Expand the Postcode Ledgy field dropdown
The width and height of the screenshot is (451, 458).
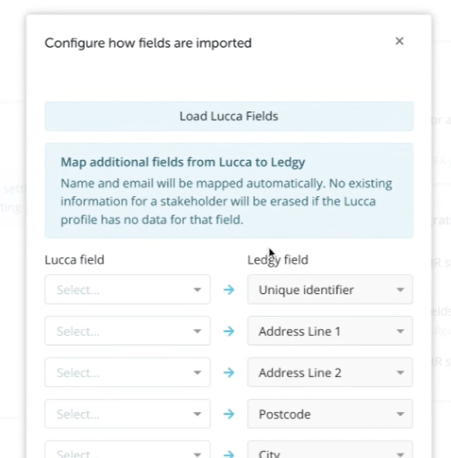tap(330, 414)
